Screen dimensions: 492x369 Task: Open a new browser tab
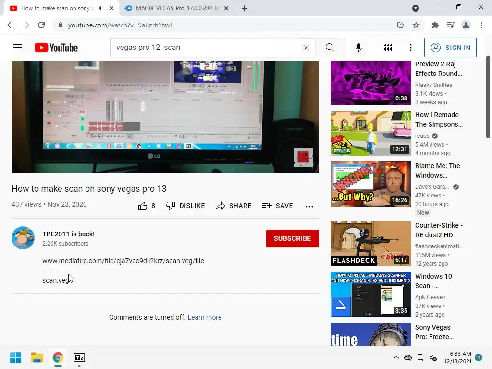(x=245, y=8)
